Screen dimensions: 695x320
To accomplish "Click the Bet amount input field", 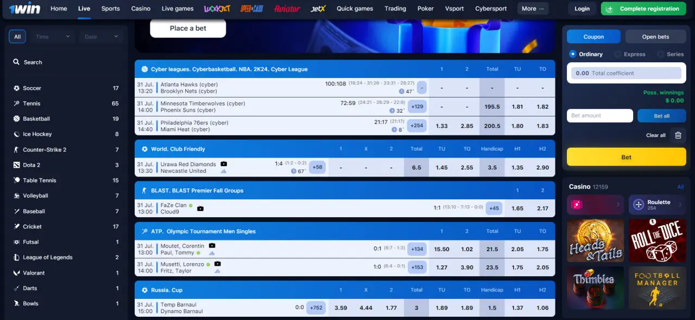I will pyautogui.click(x=599, y=115).
